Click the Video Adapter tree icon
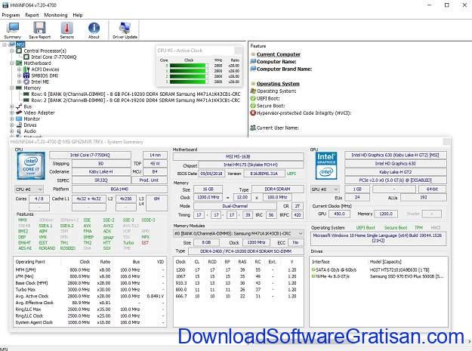Viewport: 472px width, 351px height. click(x=19, y=112)
